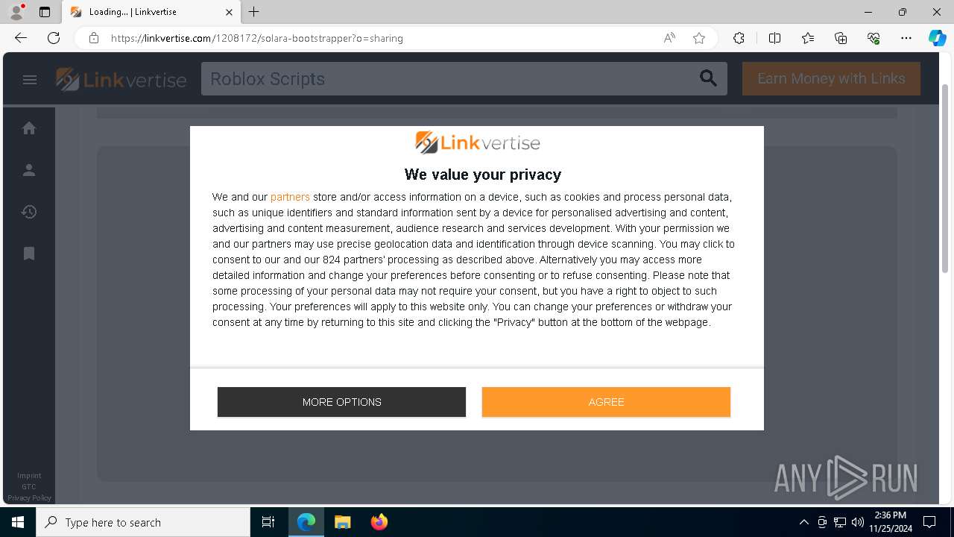Show hidden system tray icons

point(803,522)
